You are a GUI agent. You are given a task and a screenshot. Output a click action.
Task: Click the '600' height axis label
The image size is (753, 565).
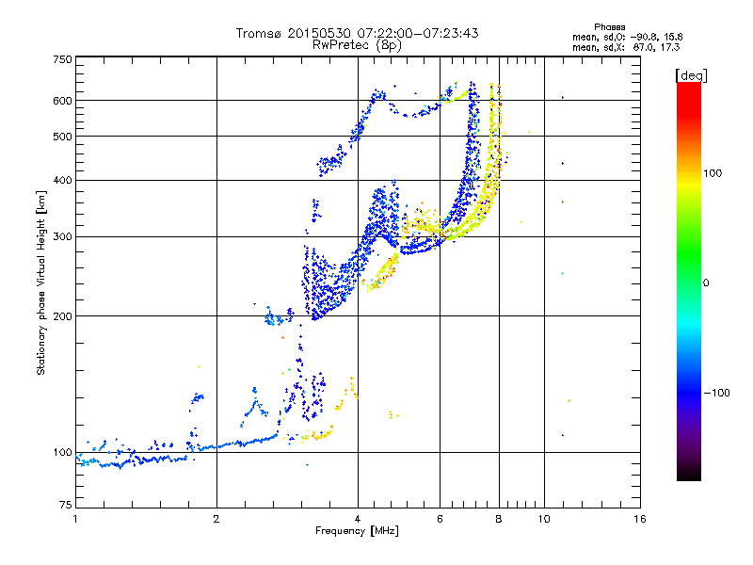62,101
